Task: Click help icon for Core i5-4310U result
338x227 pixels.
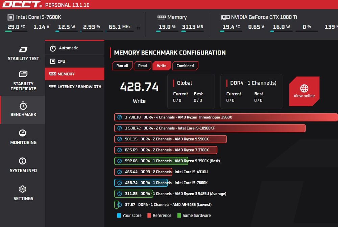Action: click(x=120, y=172)
